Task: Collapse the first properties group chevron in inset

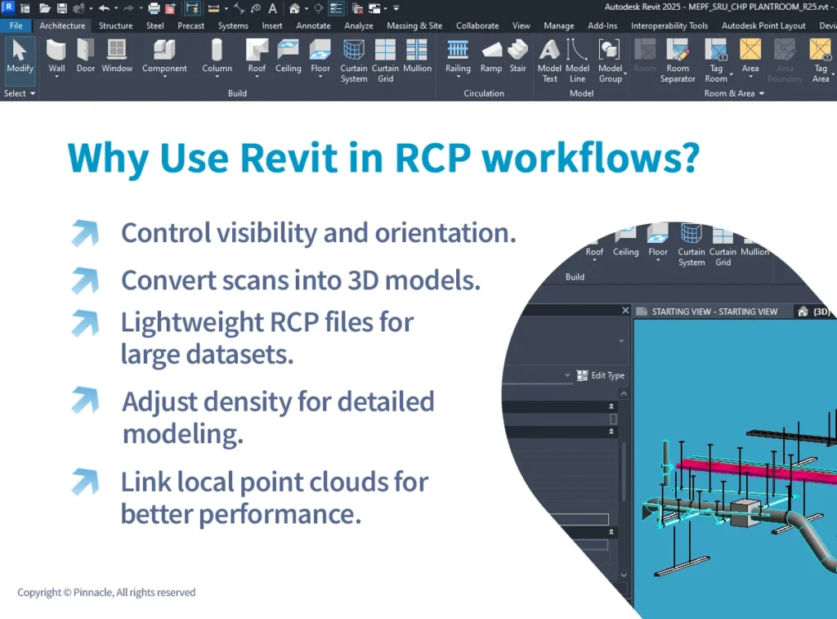Action: click(611, 406)
